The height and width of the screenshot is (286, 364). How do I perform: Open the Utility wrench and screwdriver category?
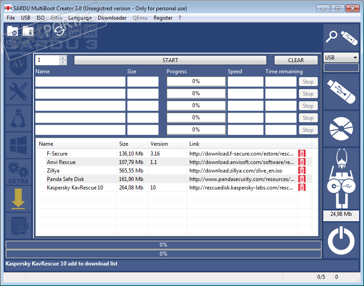point(18,92)
